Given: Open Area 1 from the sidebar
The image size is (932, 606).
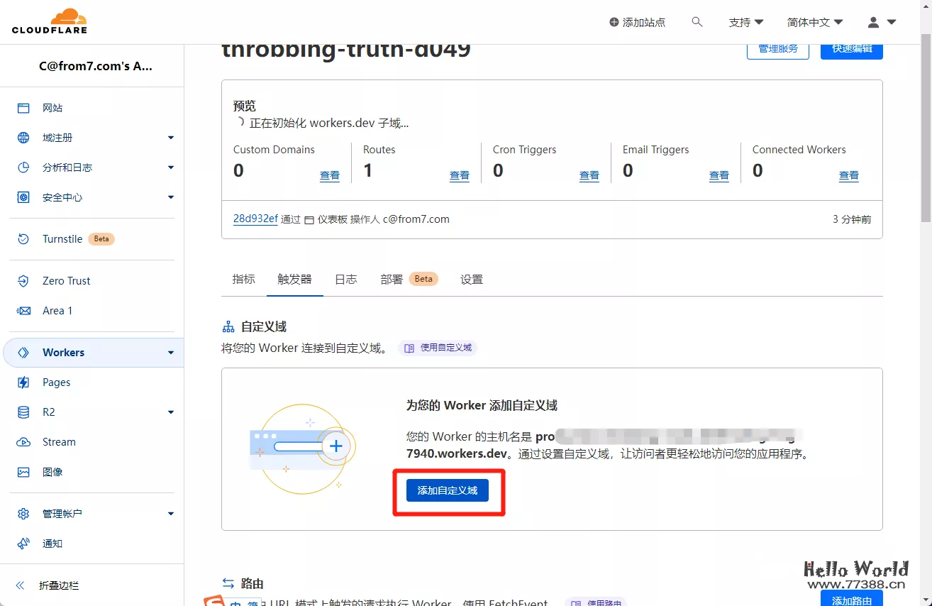Looking at the screenshot, I should (x=57, y=310).
